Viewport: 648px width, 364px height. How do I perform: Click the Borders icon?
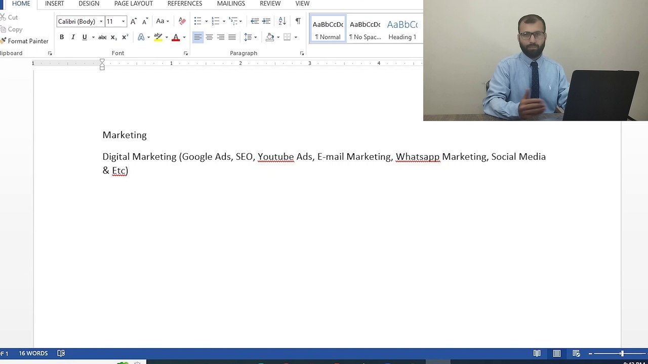click(287, 37)
